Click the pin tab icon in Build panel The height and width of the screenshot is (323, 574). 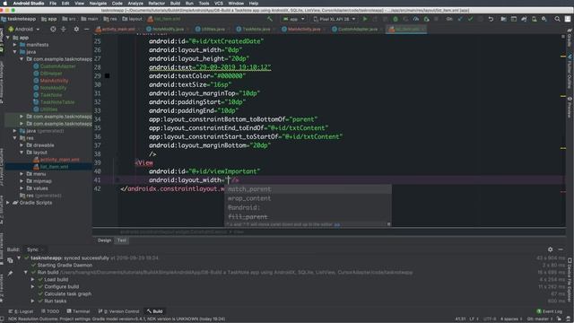point(10,273)
